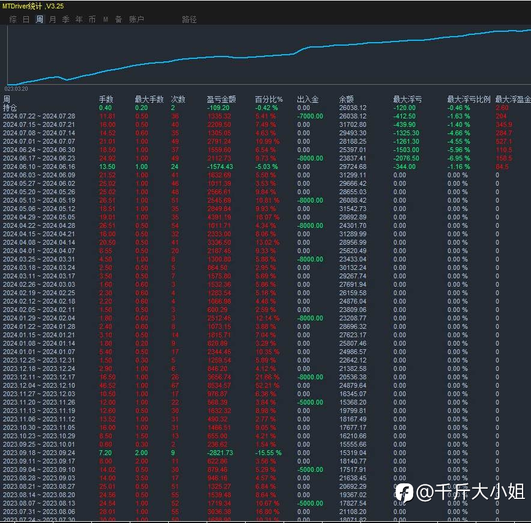The width and height of the screenshot is (531, 523).
Task: Click the 余额 column header
Action: (346, 99)
